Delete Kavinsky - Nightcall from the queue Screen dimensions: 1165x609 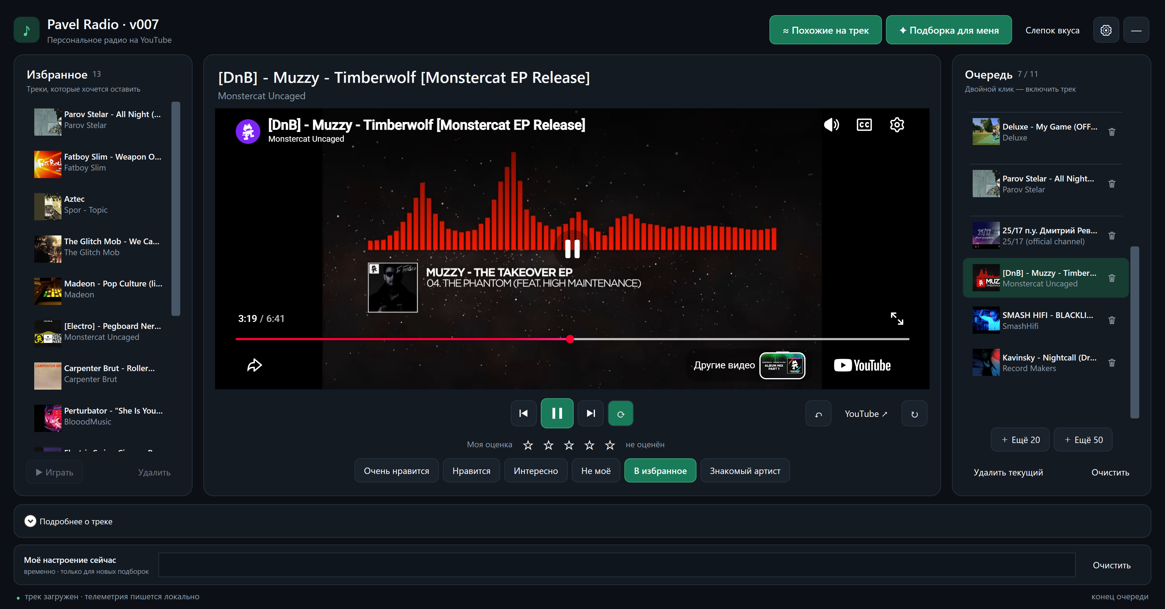tap(1112, 363)
